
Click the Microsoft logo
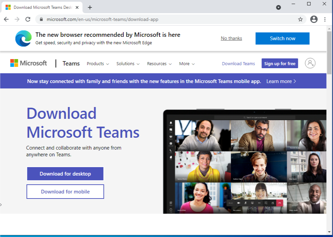[28, 63]
